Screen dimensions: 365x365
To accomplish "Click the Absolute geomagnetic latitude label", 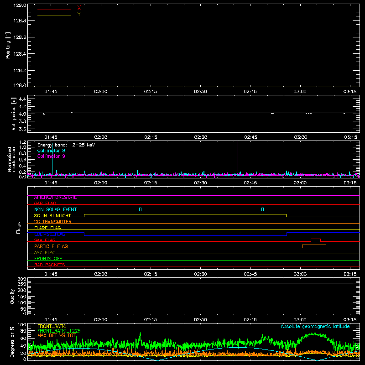I will click(315, 327).
